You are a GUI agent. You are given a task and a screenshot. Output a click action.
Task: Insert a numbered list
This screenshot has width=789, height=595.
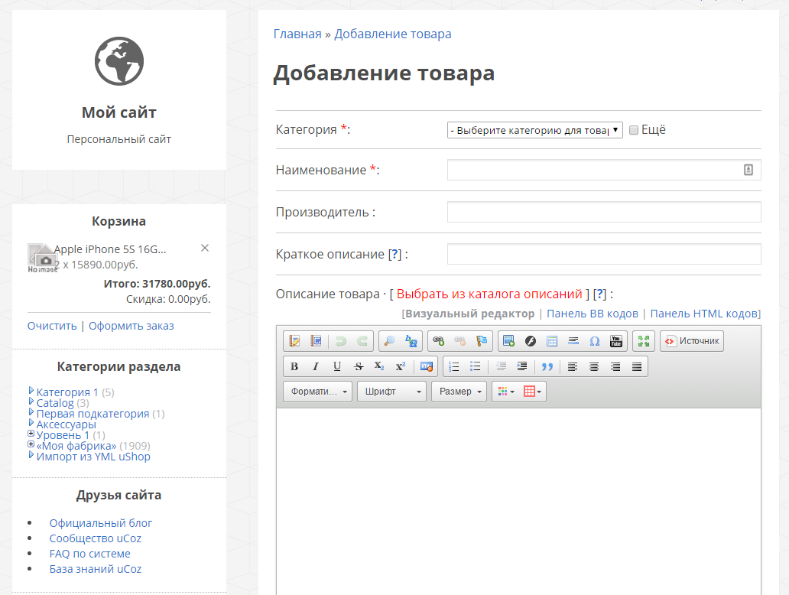tap(454, 366)
